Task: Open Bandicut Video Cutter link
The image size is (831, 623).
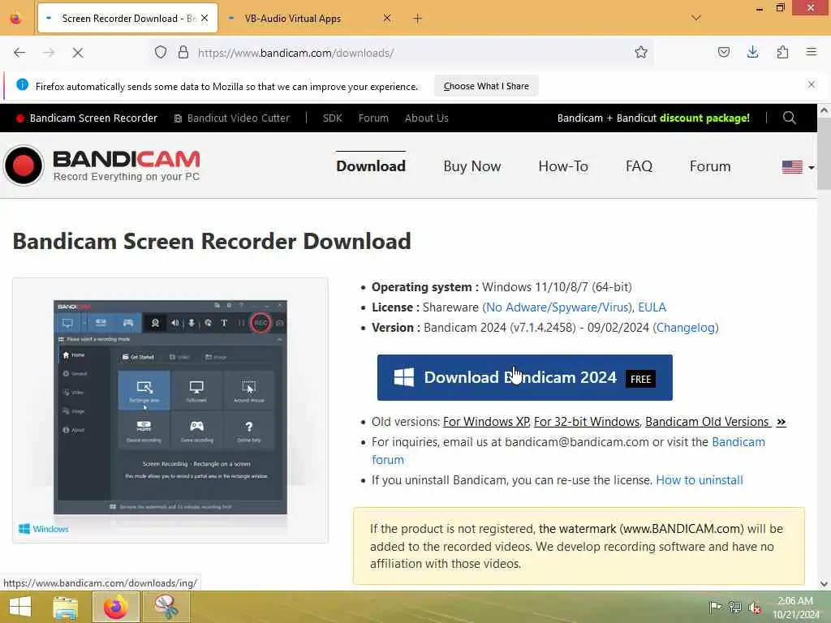Action: point(232,118)
